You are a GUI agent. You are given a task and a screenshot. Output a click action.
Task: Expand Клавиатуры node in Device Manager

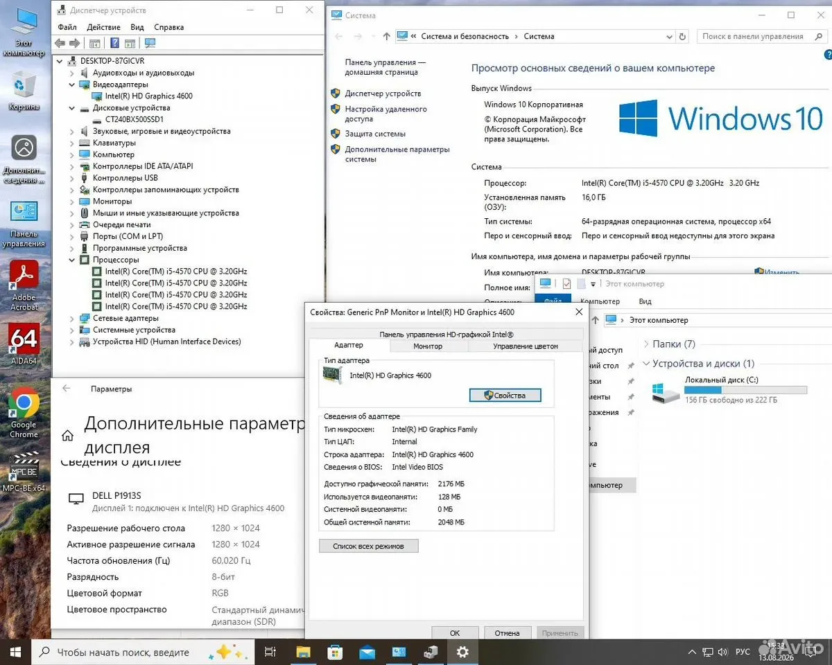[71, 143]
